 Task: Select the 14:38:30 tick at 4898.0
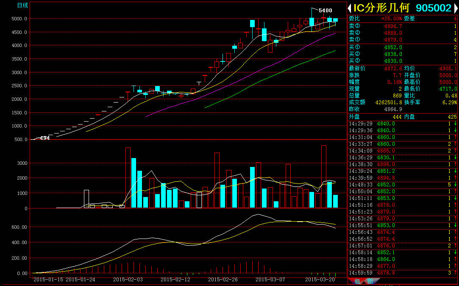click(403, 164)
